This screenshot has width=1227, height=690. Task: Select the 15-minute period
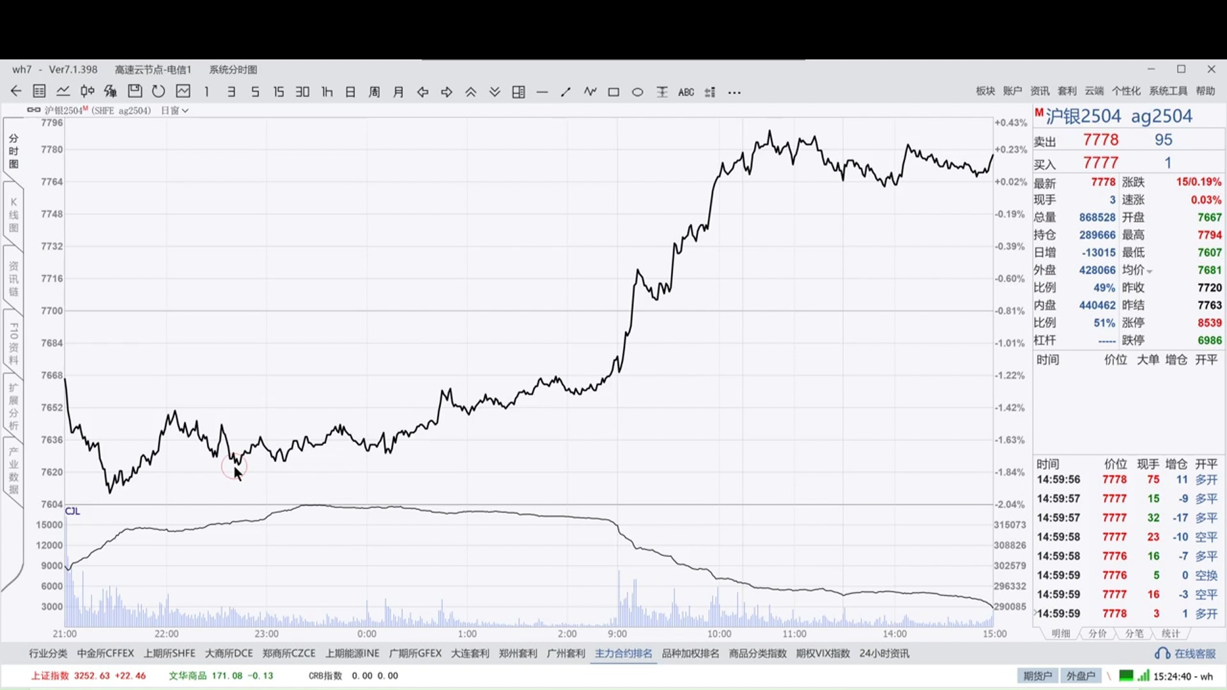(x=279, y=92)
